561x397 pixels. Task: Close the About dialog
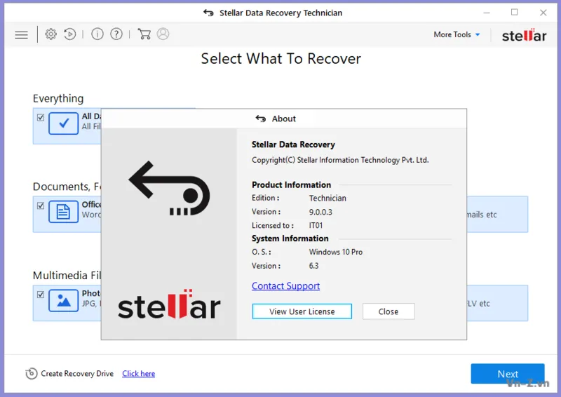(388, 311)
